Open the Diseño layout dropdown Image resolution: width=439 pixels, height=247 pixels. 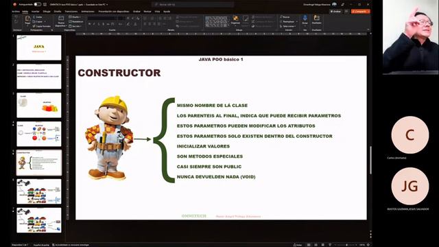pos(75,17)
